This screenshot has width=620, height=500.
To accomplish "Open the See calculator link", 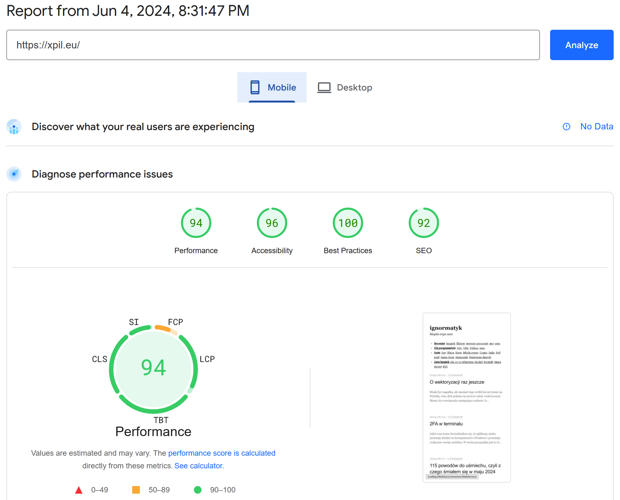I will click(x=199, y=466).
